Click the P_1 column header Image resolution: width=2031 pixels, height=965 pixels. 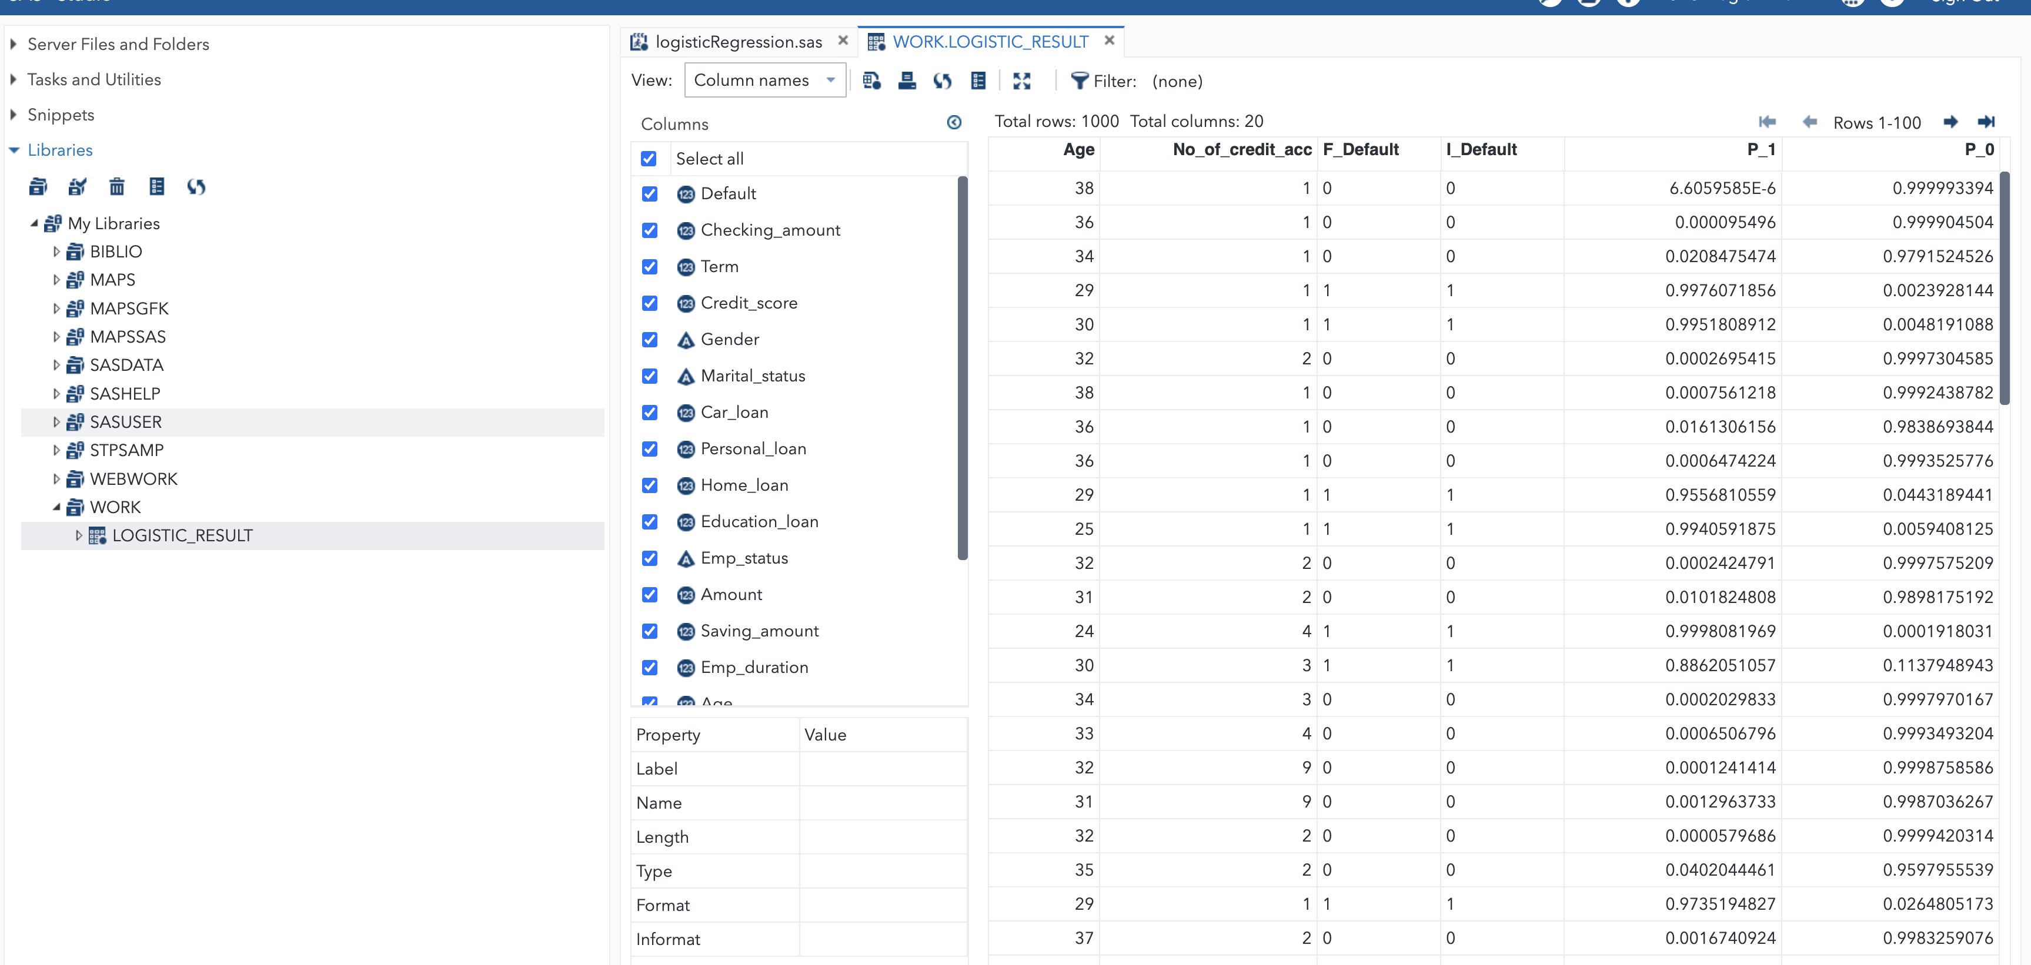tap(1673, 150)
